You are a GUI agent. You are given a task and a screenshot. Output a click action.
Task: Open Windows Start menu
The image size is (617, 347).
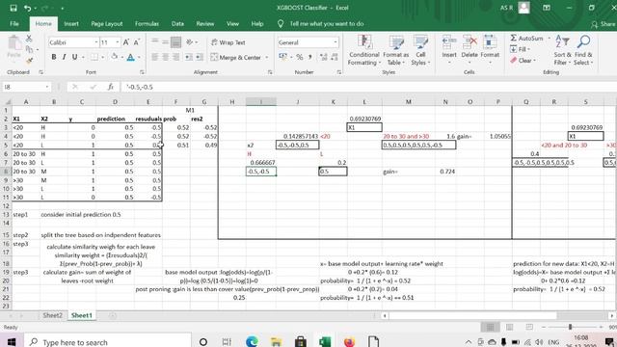pyautogui.click(x=12, y=342)
